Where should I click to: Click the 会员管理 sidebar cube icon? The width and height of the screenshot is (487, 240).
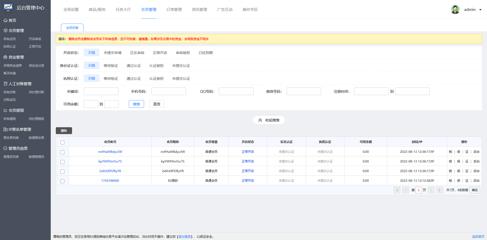[5, 30]
